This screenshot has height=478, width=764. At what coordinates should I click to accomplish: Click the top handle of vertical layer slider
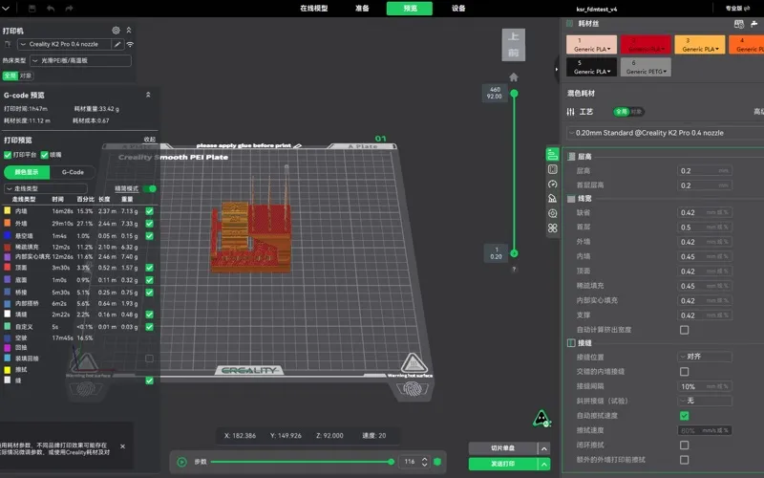(x=514, y=93)
